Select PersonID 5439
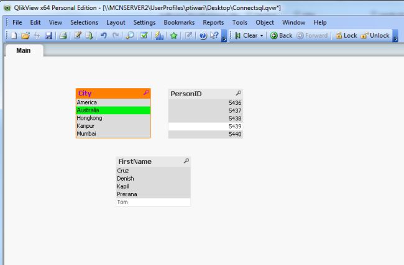Screen dimensions: 404x265 tap(205, 127)
